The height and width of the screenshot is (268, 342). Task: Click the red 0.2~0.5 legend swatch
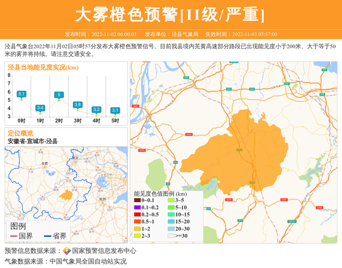coord(137,215)
